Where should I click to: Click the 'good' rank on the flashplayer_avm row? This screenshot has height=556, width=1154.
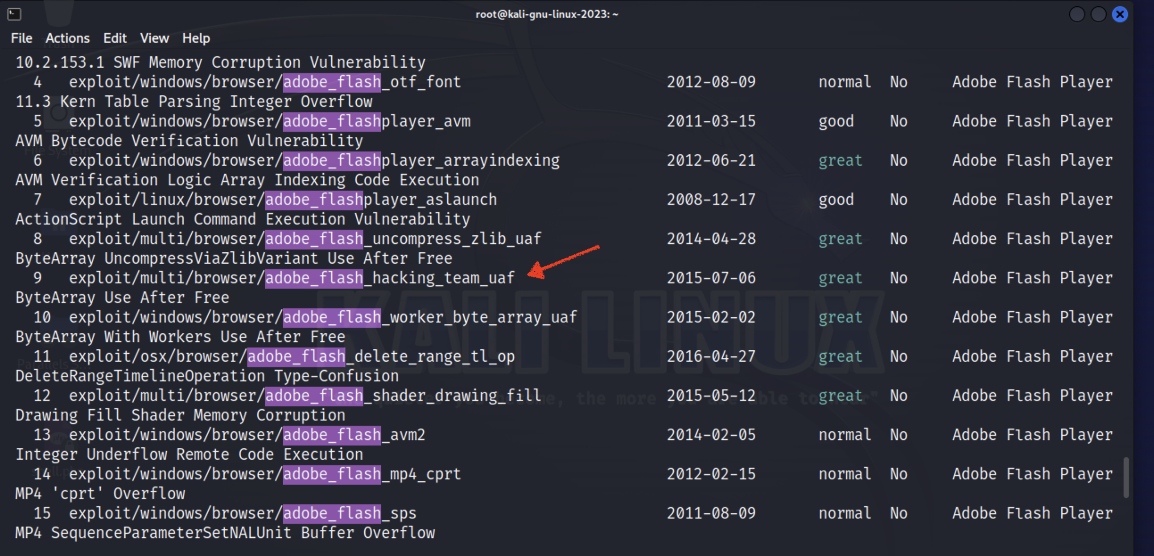point(836,122)
